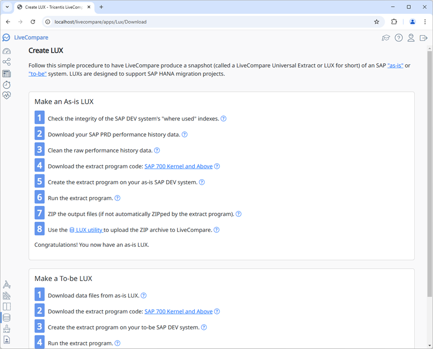
Task: Open LiveCompare help via question mark icon
Action: point(399,38)
